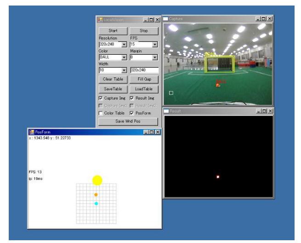The height and width of the screenshot is (243, 301).
Task: Open the Resolution 320x240 dropdown
Action: pos(124,44)
